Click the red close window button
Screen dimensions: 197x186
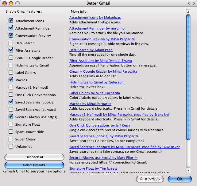tap(5, 3)
